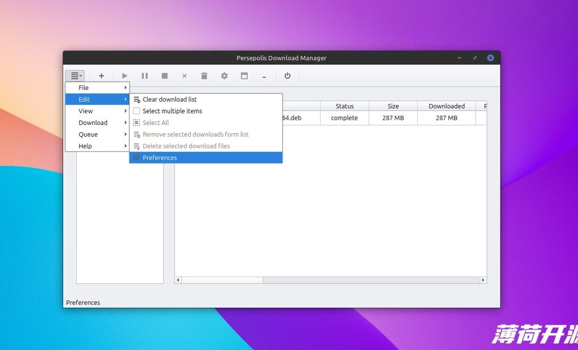Click Delete selected download files entry
578x350 pixels.
(x=206, y=146)
